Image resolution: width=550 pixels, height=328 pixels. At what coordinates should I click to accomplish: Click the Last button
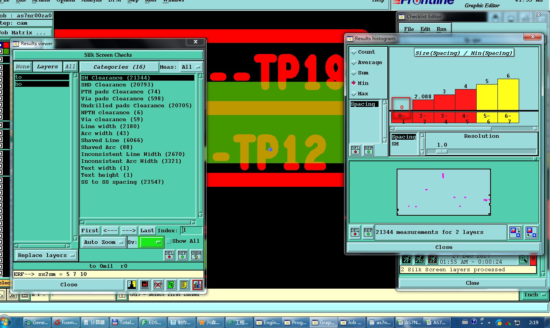point(147,230)
